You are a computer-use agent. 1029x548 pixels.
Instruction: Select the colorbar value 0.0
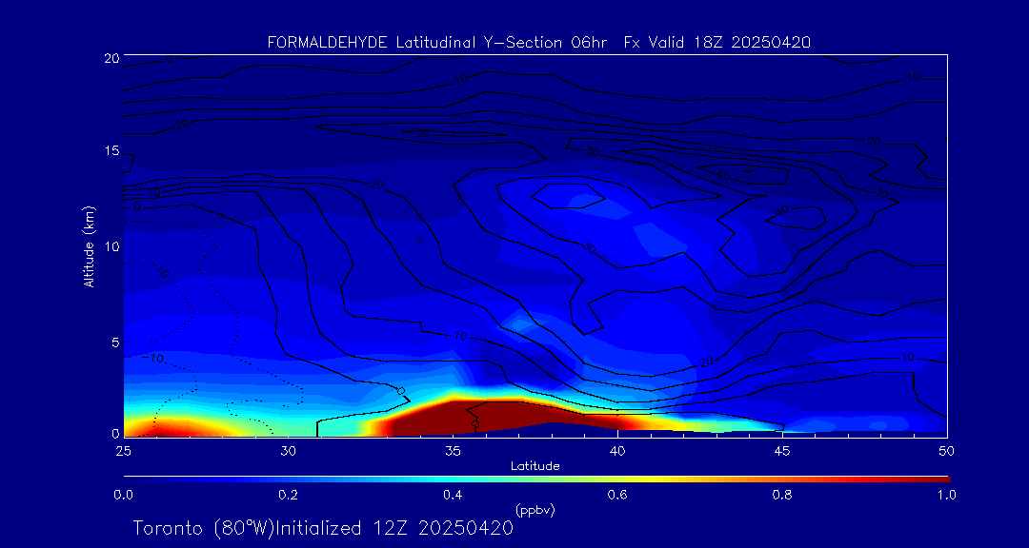click(123, 495)
